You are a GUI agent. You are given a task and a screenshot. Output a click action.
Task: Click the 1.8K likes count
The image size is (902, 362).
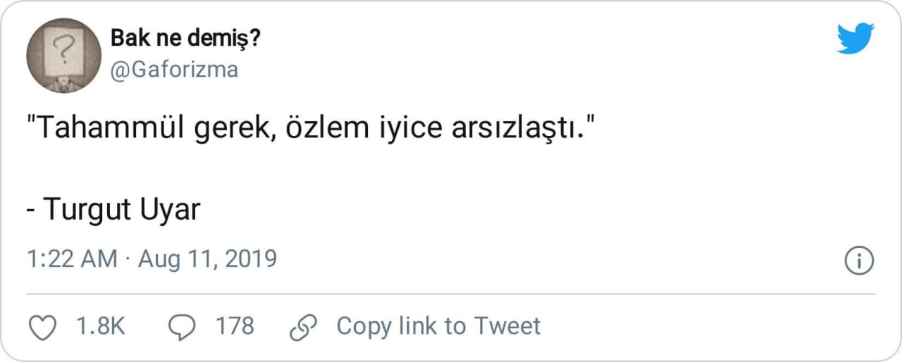pyautogui.click(x=99, y=327)
